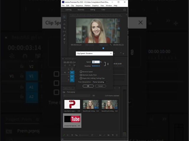Enable the Reverse Speed checkbox

click(x=81, y=72)
